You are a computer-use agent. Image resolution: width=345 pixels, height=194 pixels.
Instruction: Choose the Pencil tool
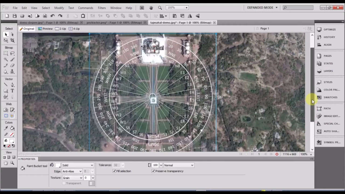coord(6,65)
